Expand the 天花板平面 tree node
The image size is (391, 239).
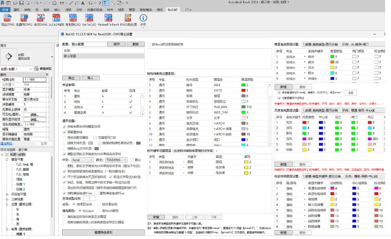point(6,194)
